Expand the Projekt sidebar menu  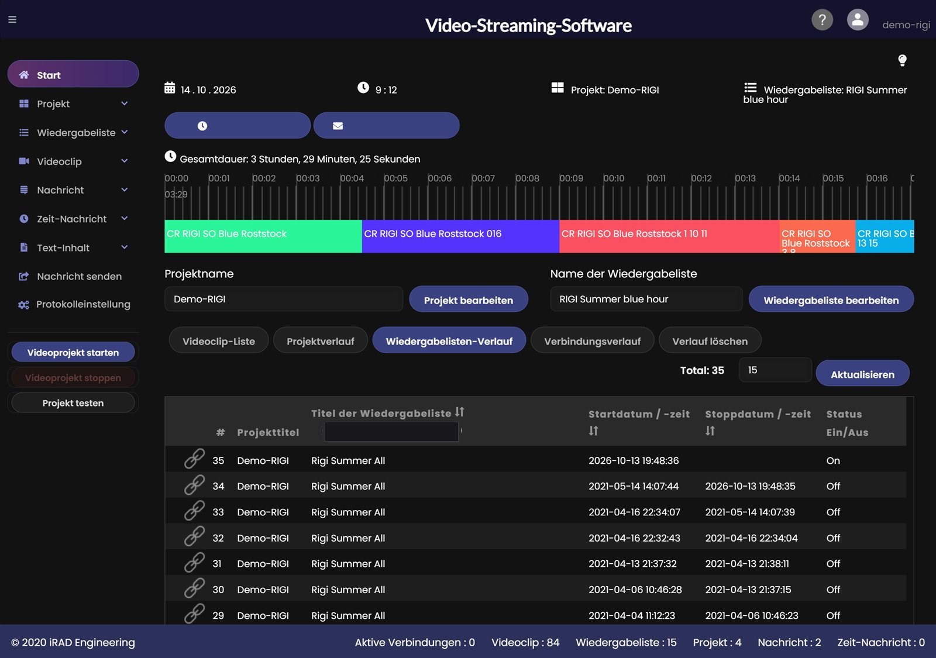(x=73, y=104)
